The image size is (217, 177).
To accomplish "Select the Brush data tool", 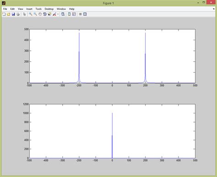I will (x=54, y=14).
